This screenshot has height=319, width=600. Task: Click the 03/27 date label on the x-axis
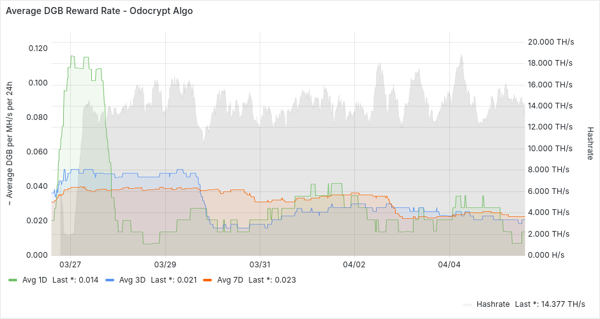tap(70, 264)
